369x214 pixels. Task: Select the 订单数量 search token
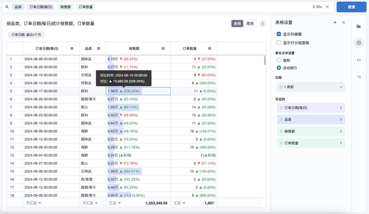(x=86, y=7)
